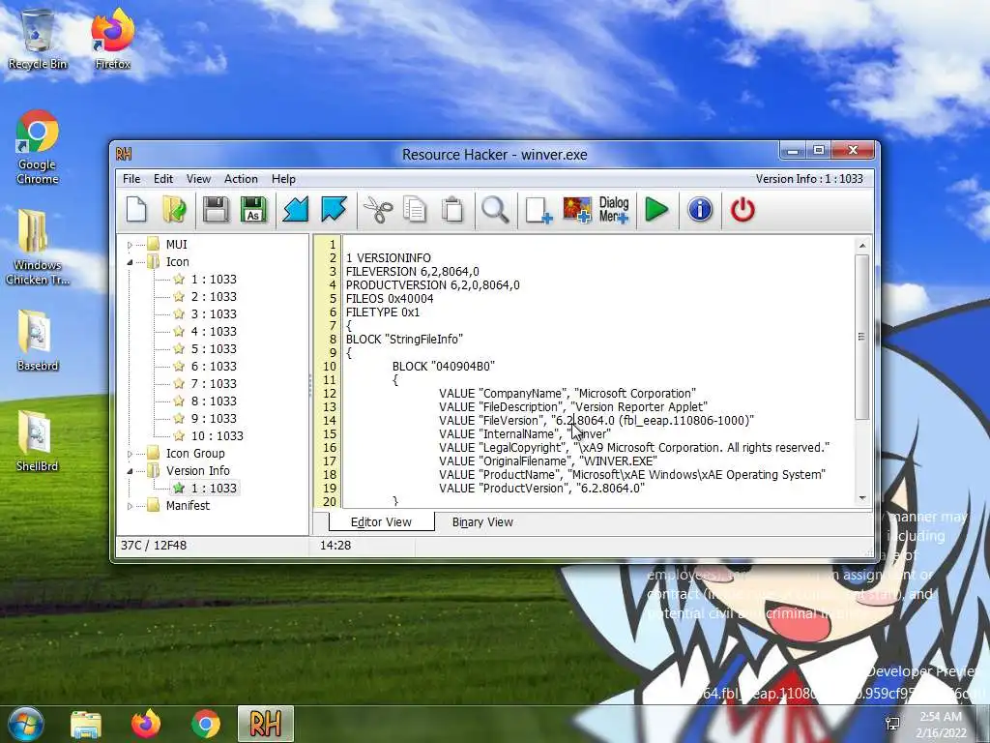Click the taskbar clock showing 2:54 AM
Screen dimensions: 990x743
click(x=941, y=717)
